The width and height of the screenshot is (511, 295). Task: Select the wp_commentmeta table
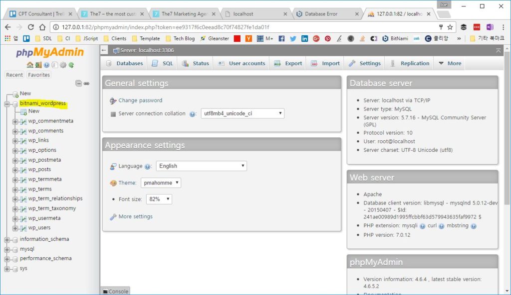tap(50, 121)
